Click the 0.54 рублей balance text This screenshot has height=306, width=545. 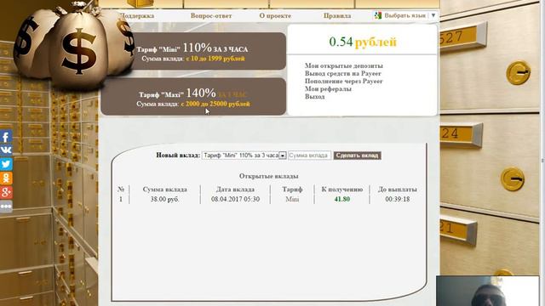click(363, 42)
